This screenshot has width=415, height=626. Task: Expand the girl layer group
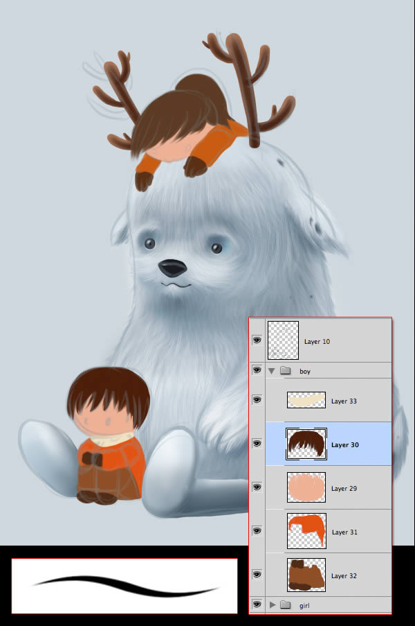273,605
